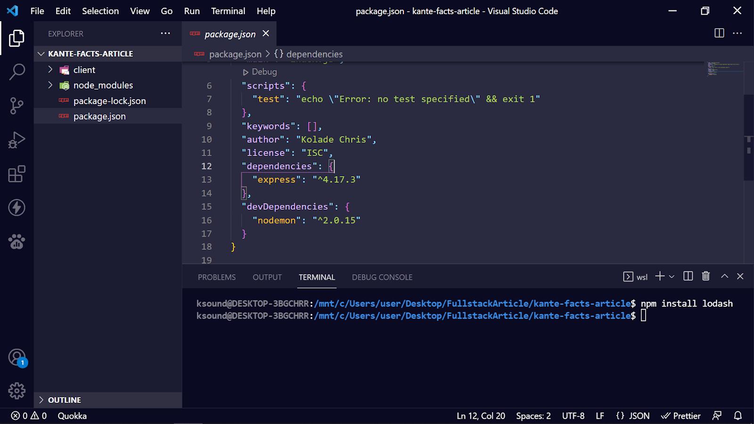
Task: Split the terminal panel
Action: pos(688,277)
